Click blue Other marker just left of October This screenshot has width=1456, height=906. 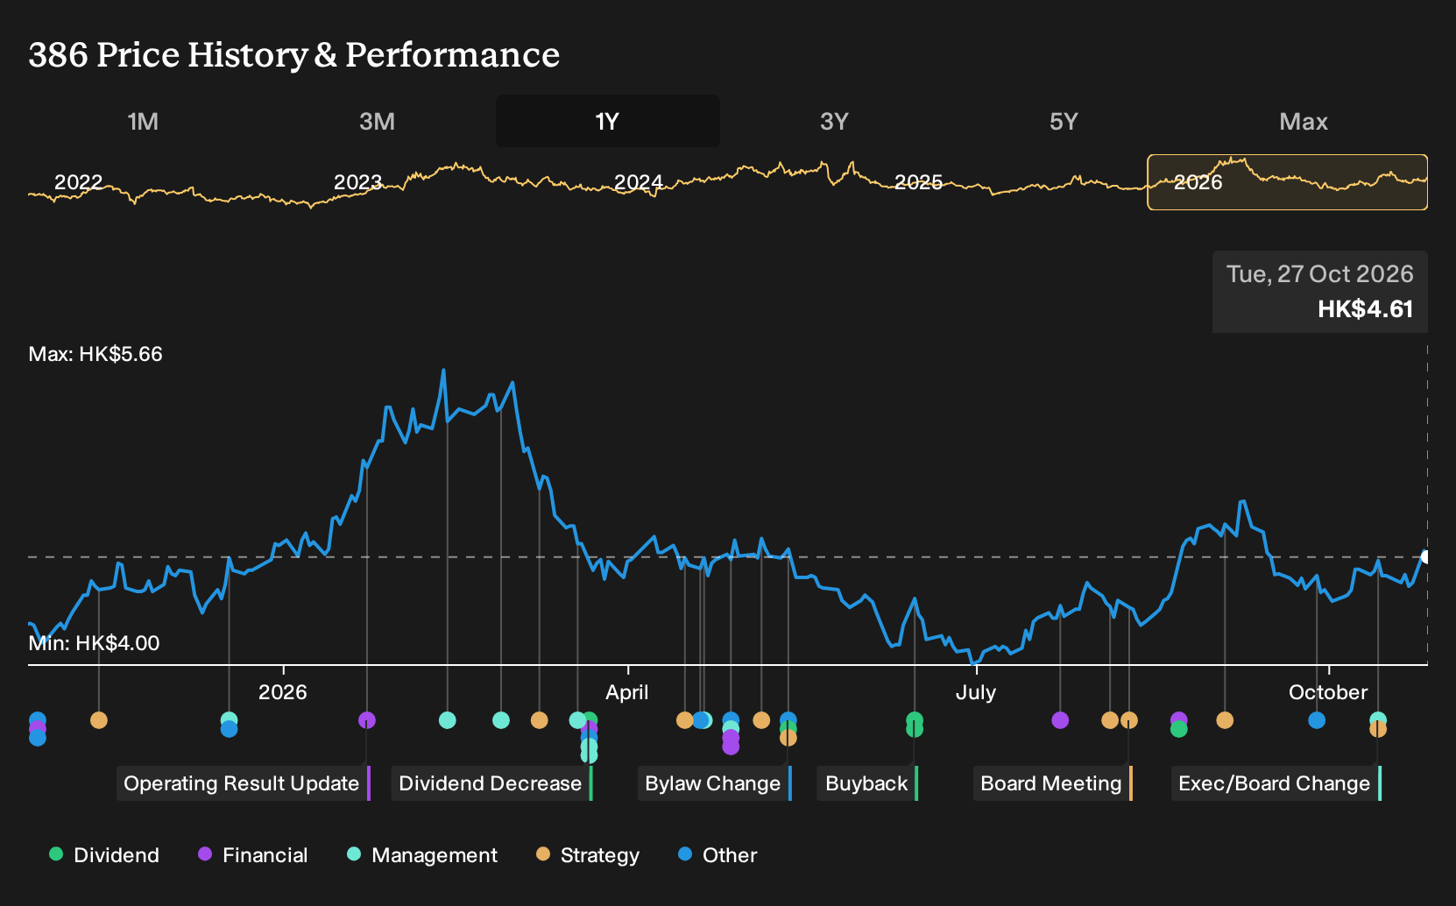tap(1317, 720)
